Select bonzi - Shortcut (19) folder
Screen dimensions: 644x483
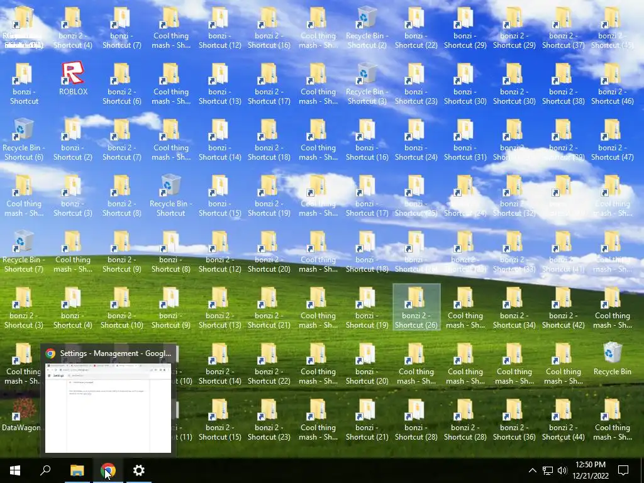[x=367, y=308]
